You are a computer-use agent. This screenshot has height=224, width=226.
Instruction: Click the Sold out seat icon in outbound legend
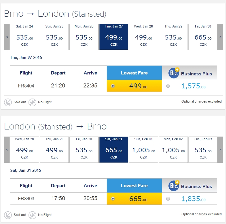coord(8,102)
